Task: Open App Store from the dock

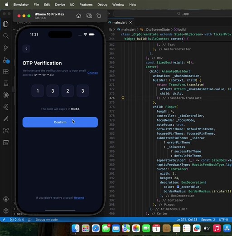Action: point(227,228)
